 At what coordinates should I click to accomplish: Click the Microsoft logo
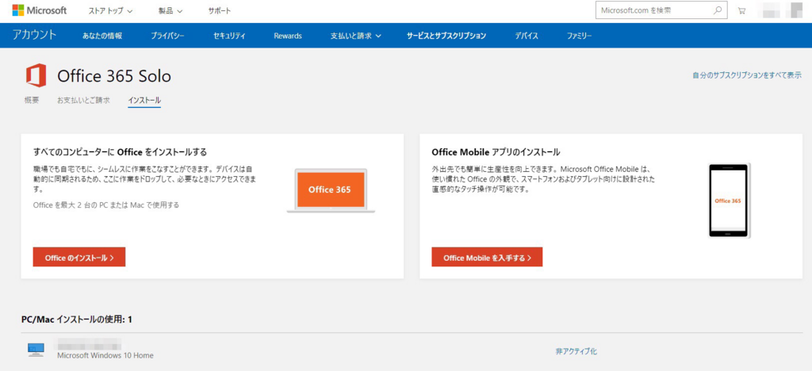pyautogui.click(x=40, y=10)
